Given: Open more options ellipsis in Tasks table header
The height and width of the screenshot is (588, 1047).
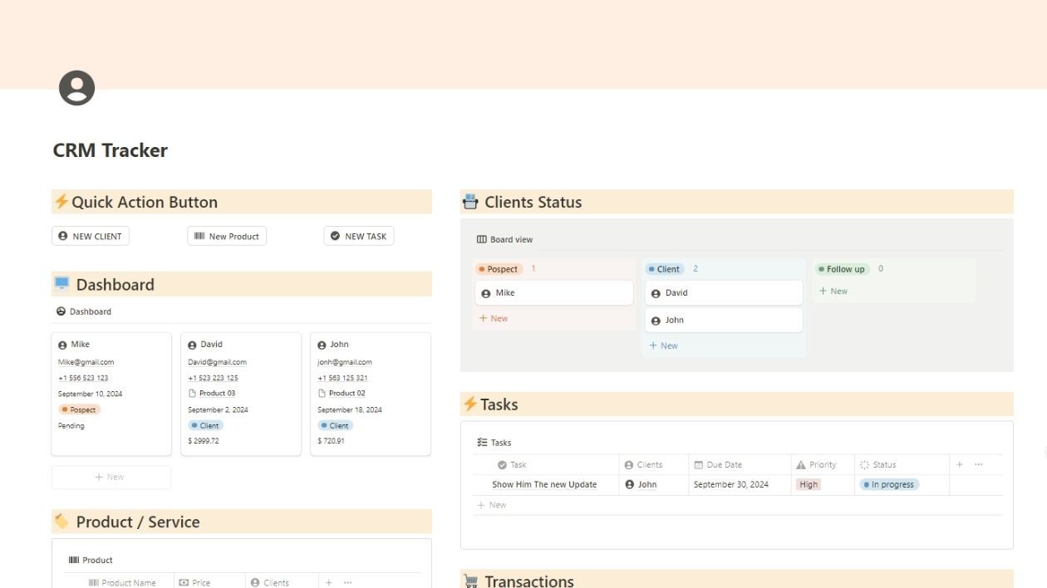Looking at the screenshot, I should click(978, 465).
